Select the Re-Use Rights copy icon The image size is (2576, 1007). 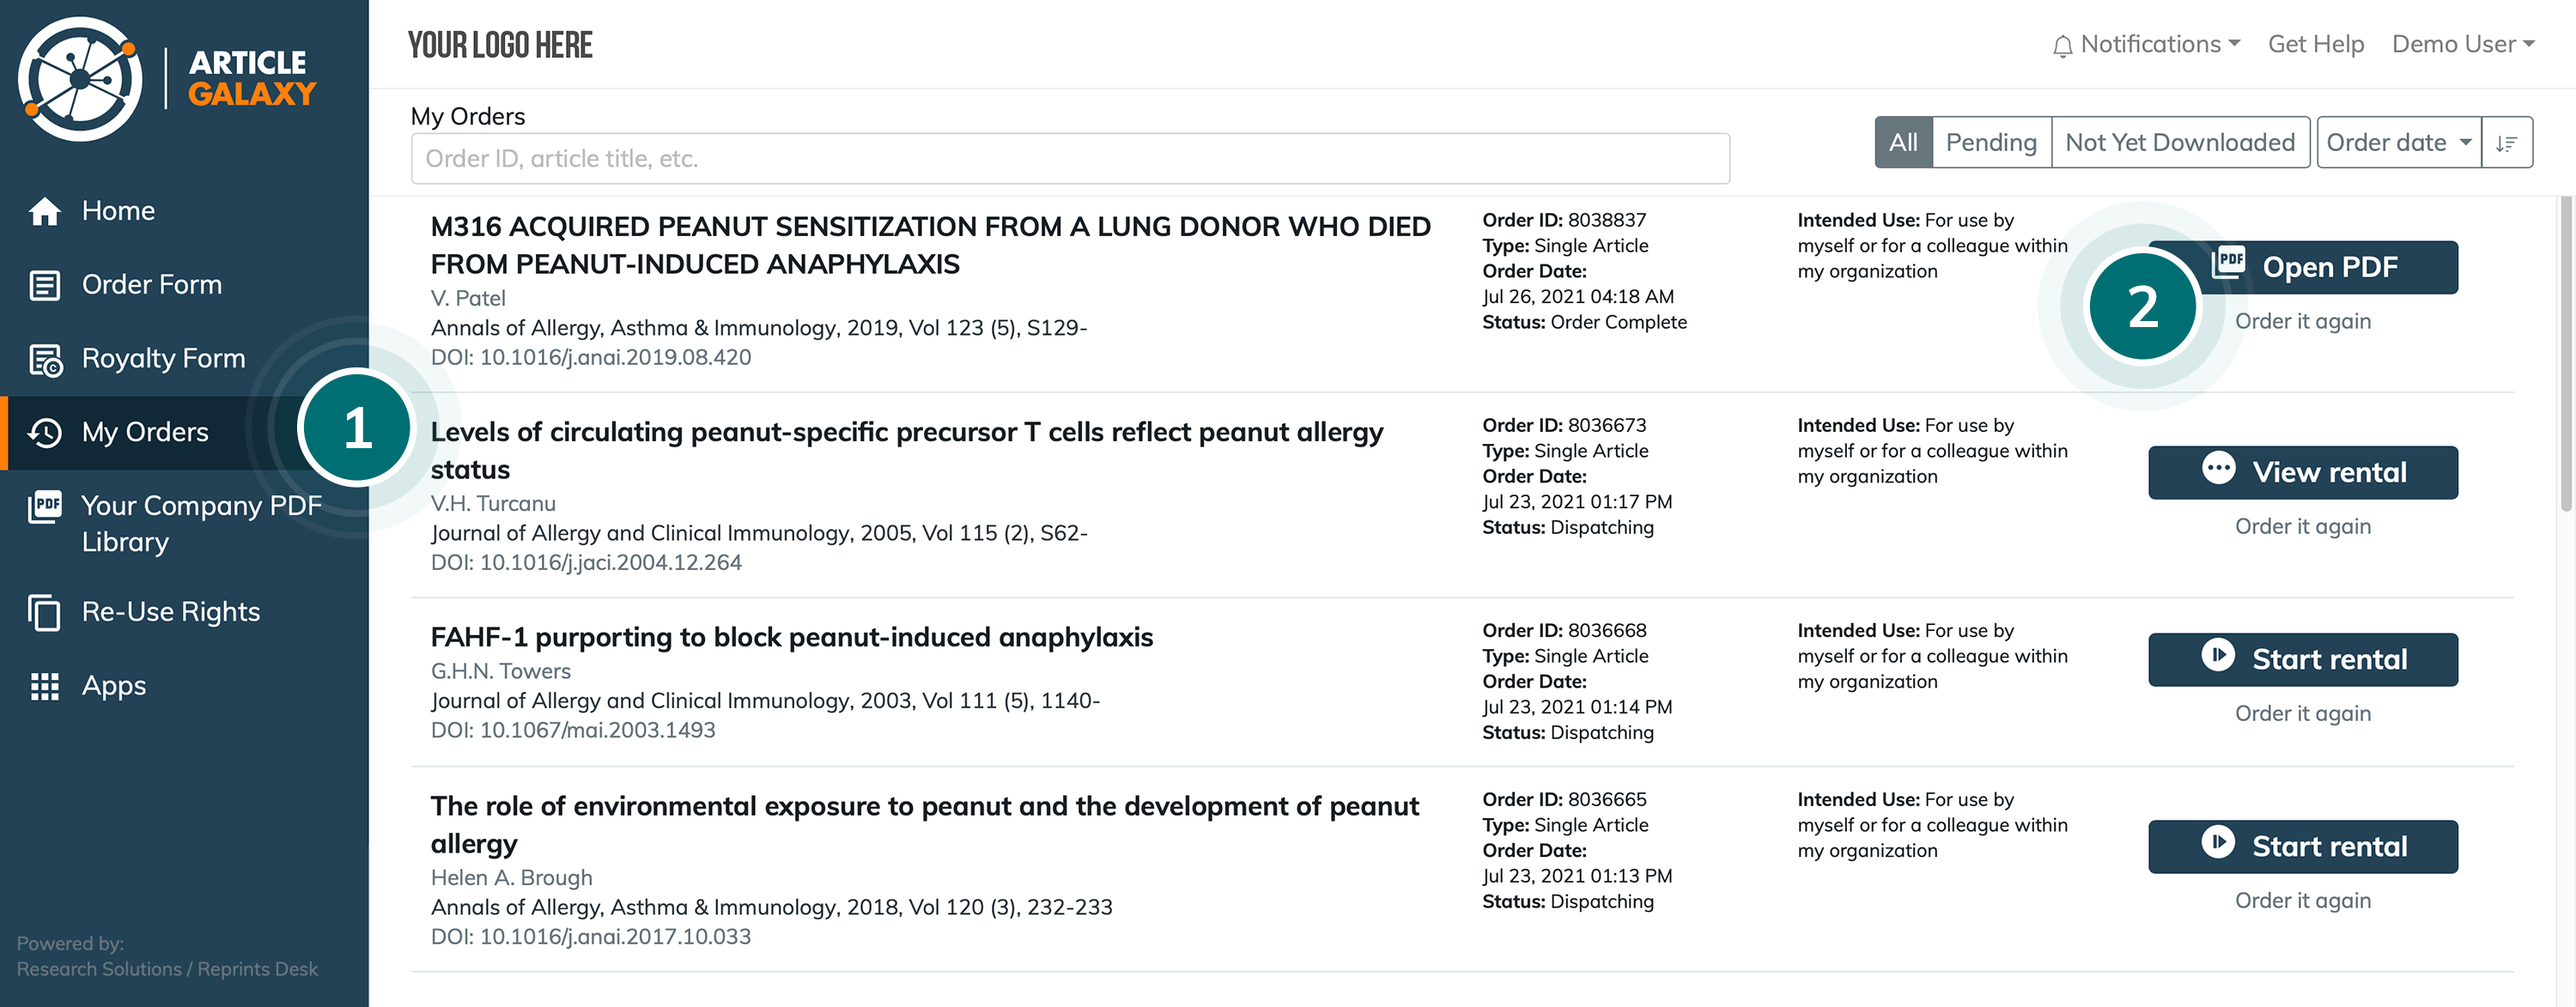coord(44,612)
